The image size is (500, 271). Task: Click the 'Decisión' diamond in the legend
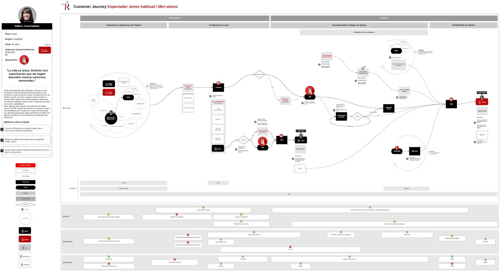(x=26, y=204)
